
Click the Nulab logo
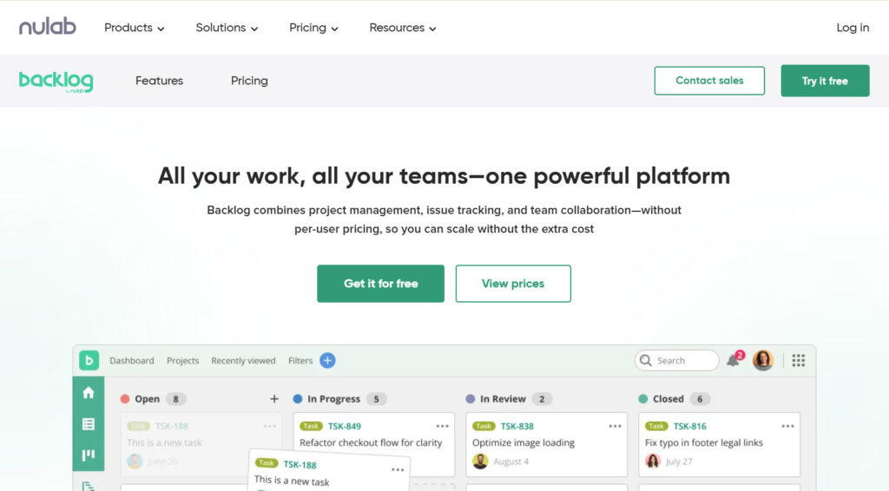pos(48,27)
